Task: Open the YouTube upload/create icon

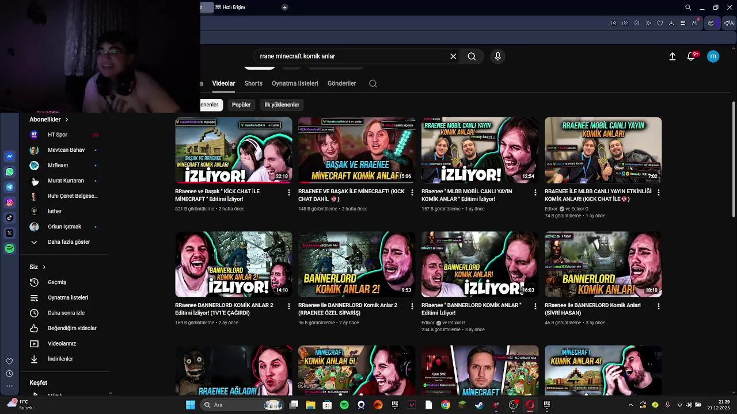Action: point(672,56)
